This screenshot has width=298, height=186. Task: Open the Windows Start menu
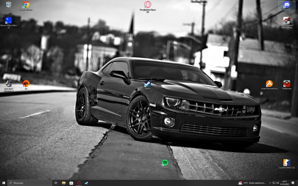click(x=4, y=183)
